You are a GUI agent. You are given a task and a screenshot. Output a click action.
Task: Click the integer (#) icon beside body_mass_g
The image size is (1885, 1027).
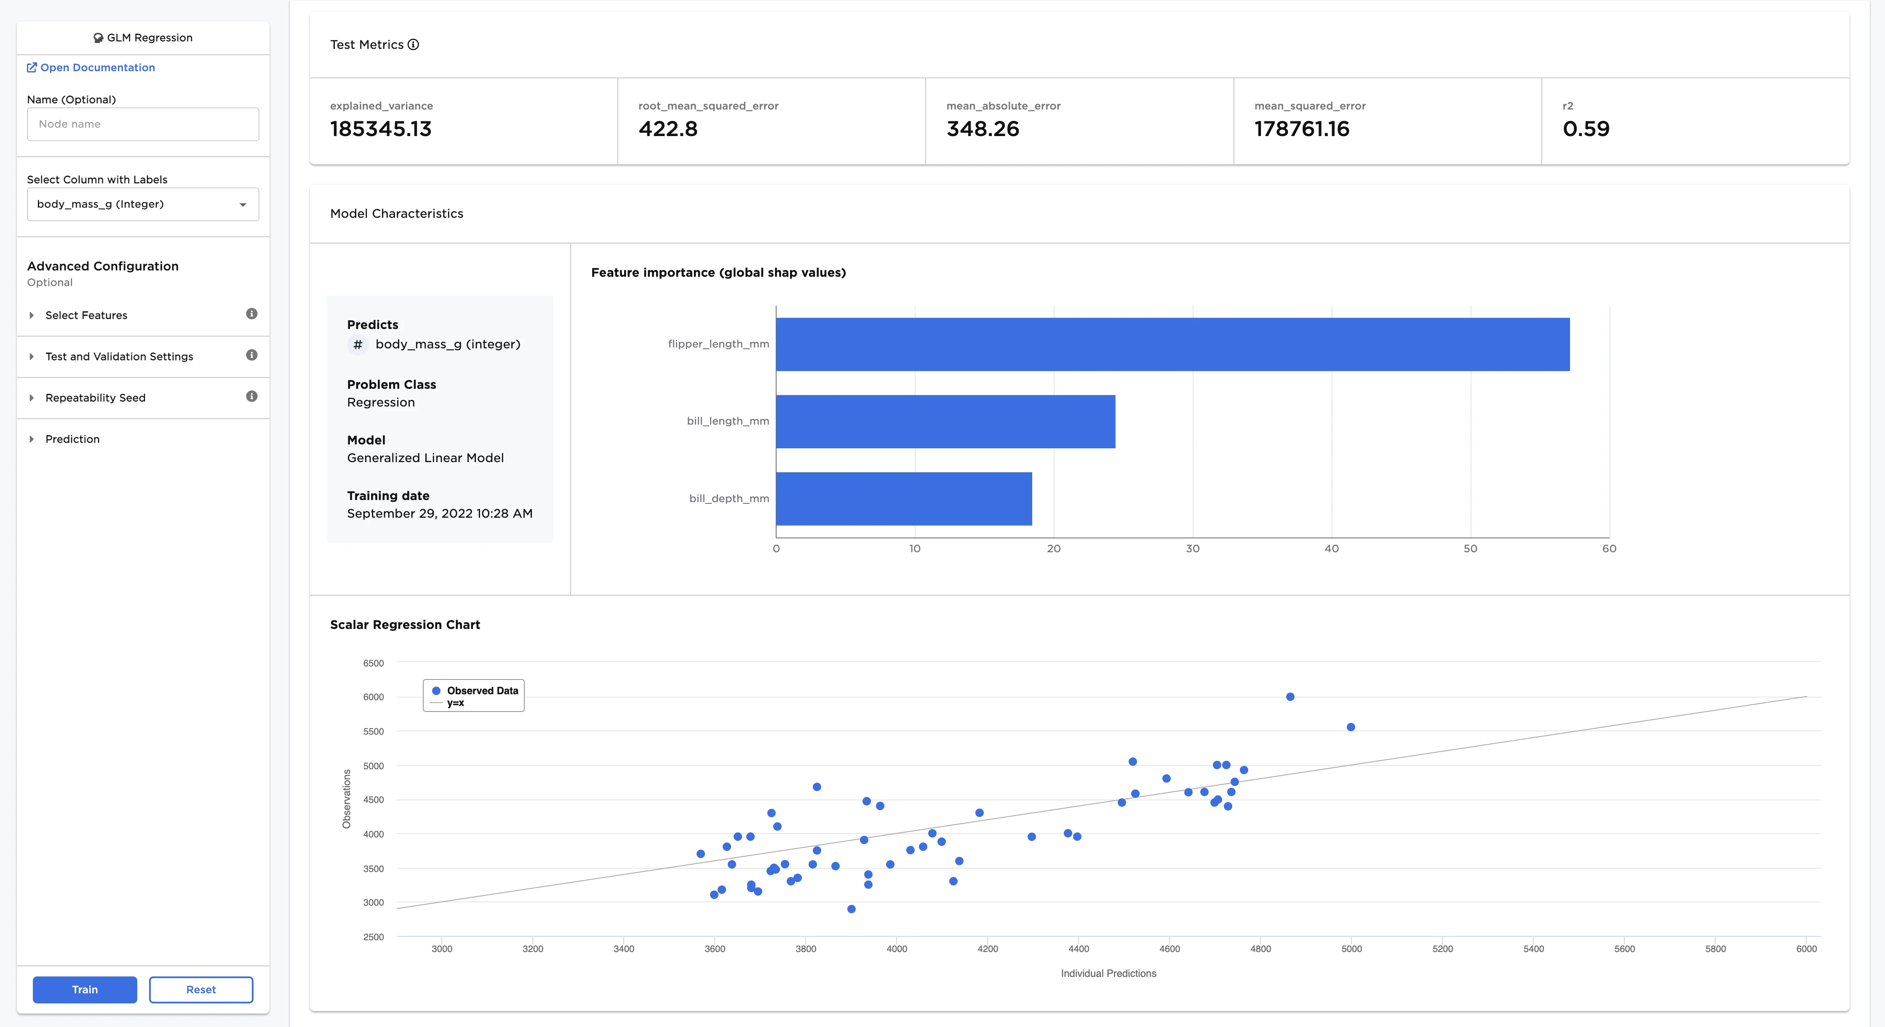click(x=358, y=344)
